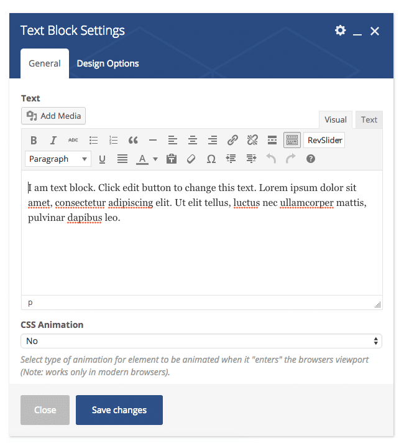Click the Add Media button
This screenshot has height=448, width=404.
point(53,116)
